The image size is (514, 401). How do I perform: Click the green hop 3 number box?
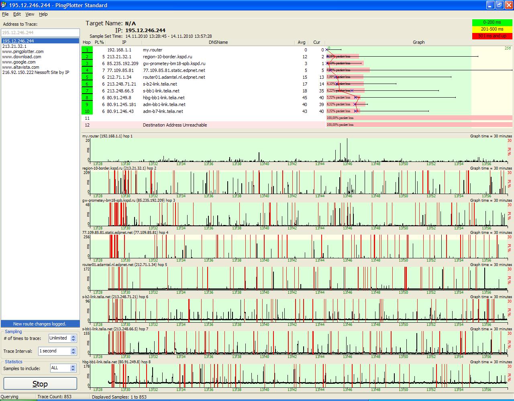pyautogui.click(x=87, y=63)
